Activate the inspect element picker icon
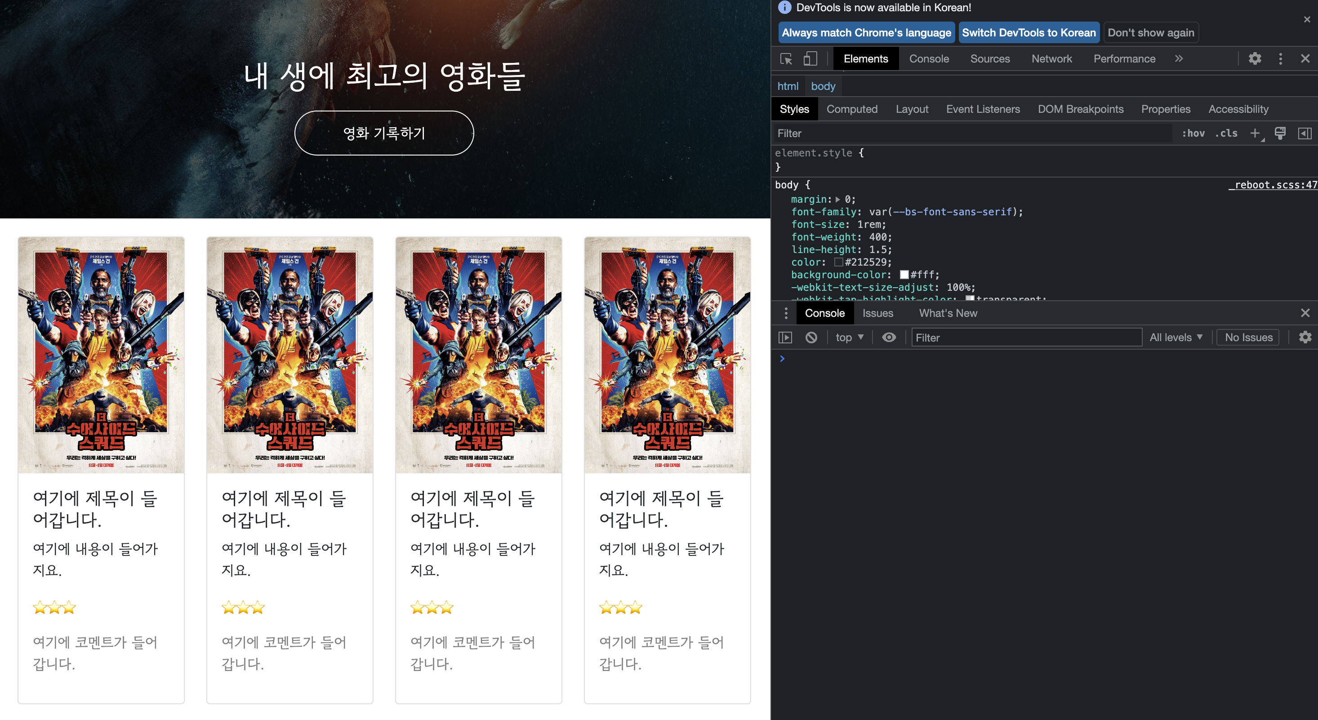 tap(786, 59)
